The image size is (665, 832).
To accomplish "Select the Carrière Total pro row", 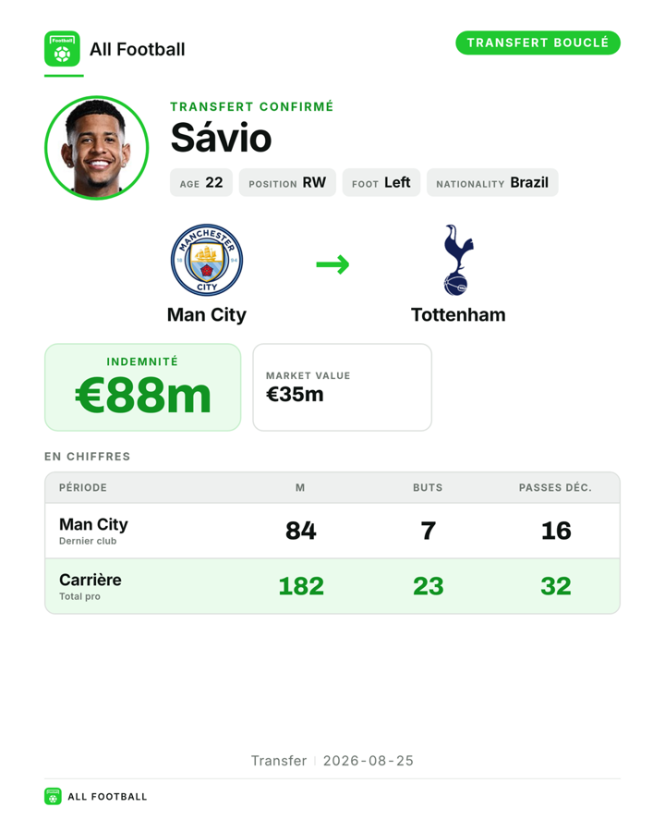I will click(332, 586).
